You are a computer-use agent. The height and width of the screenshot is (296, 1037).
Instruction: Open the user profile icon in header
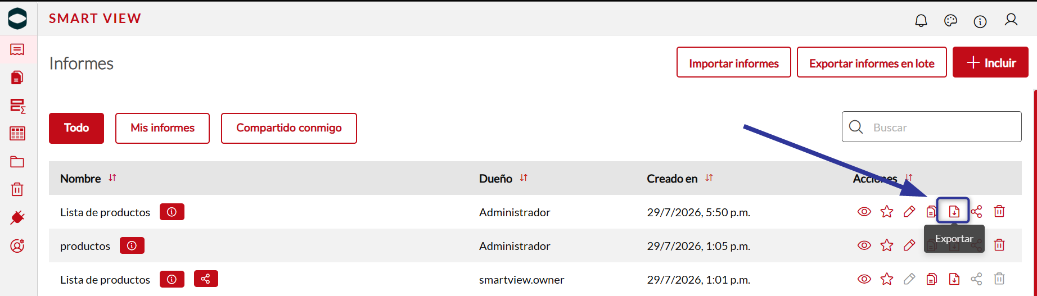tap(1011, 20)
